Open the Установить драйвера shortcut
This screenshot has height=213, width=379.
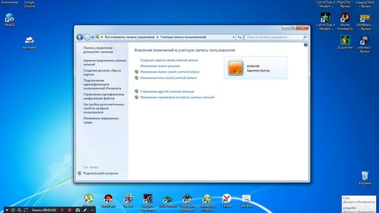(187, 202)
